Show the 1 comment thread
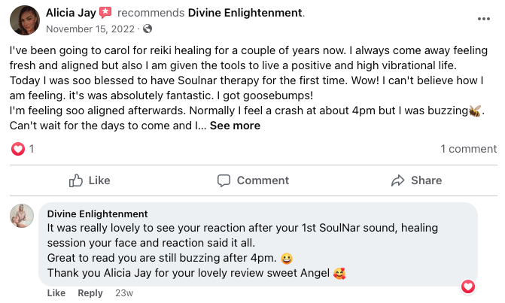The height and width of the screenshot is (303, 505). click(468, 149)
